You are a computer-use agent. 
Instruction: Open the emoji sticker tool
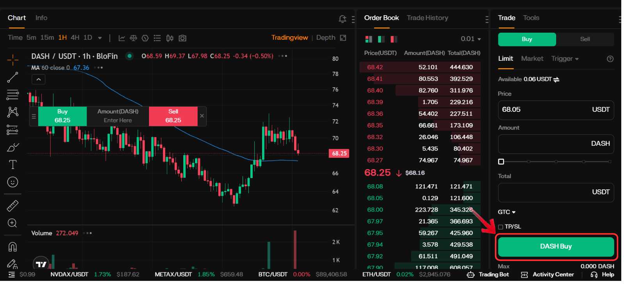[x=12, y=182]
